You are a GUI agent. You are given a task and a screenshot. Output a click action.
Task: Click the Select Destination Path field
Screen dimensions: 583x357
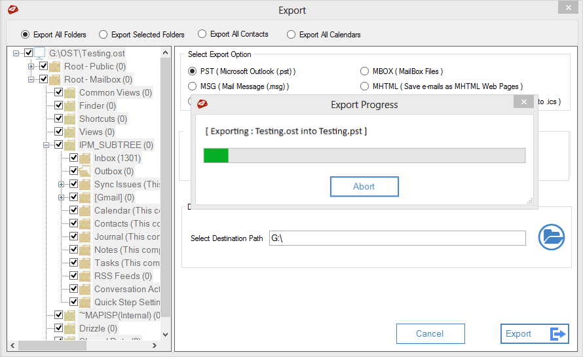(x=396, y=238)
